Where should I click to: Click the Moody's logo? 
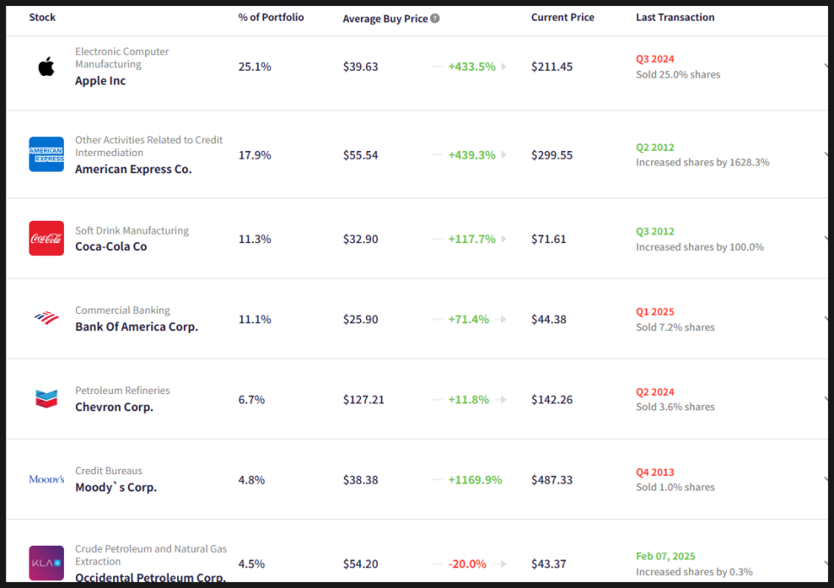(47, 479)
